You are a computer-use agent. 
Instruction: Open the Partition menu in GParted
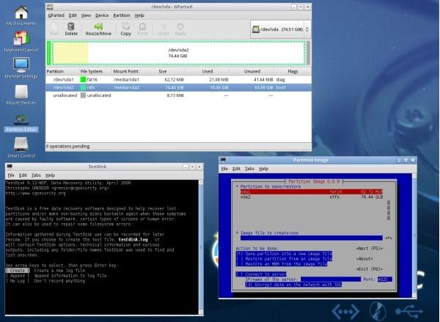122,15
